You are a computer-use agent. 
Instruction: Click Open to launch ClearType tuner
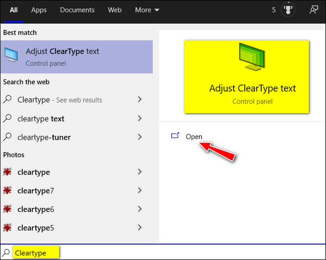point(194,137)
